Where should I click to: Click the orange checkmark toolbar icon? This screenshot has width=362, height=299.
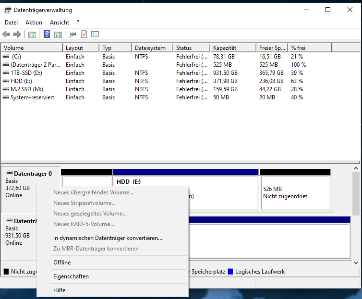(x=84, y=35)
